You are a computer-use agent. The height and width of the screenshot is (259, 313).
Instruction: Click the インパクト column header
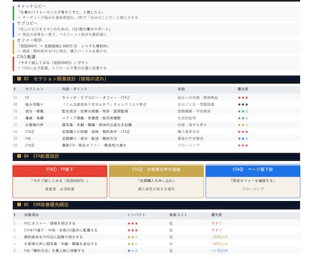pyautogui.click(x=136, y=215)
